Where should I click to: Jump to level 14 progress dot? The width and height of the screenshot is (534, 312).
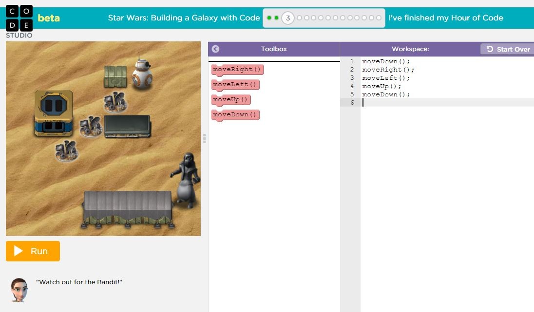click(x=371, y=18)
